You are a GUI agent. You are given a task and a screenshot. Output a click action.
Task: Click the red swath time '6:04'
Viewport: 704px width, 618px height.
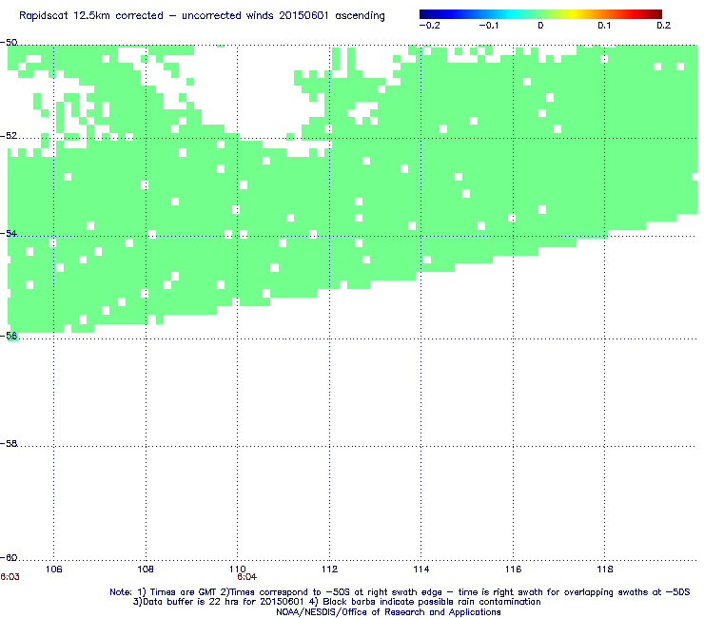coord(247,577)
